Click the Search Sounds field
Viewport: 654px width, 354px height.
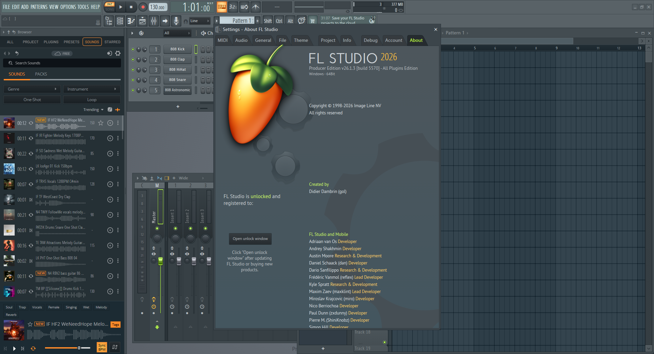tap(62, 63)
